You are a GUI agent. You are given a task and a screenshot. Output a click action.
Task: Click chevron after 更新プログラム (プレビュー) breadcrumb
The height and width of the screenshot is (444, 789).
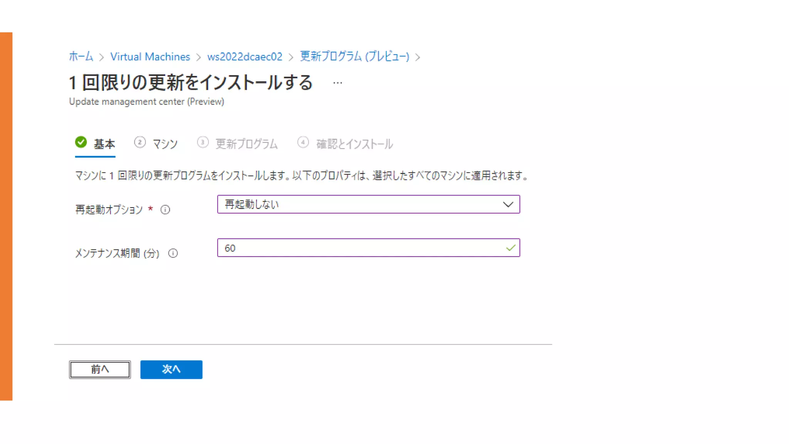click(418, 57)
